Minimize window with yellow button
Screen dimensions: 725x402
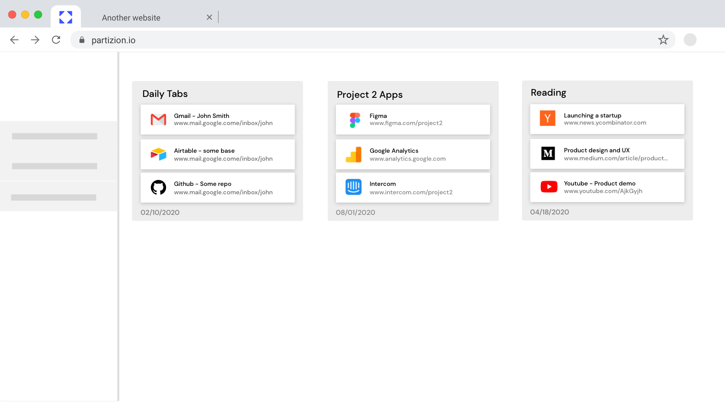[x=25, y=15]
